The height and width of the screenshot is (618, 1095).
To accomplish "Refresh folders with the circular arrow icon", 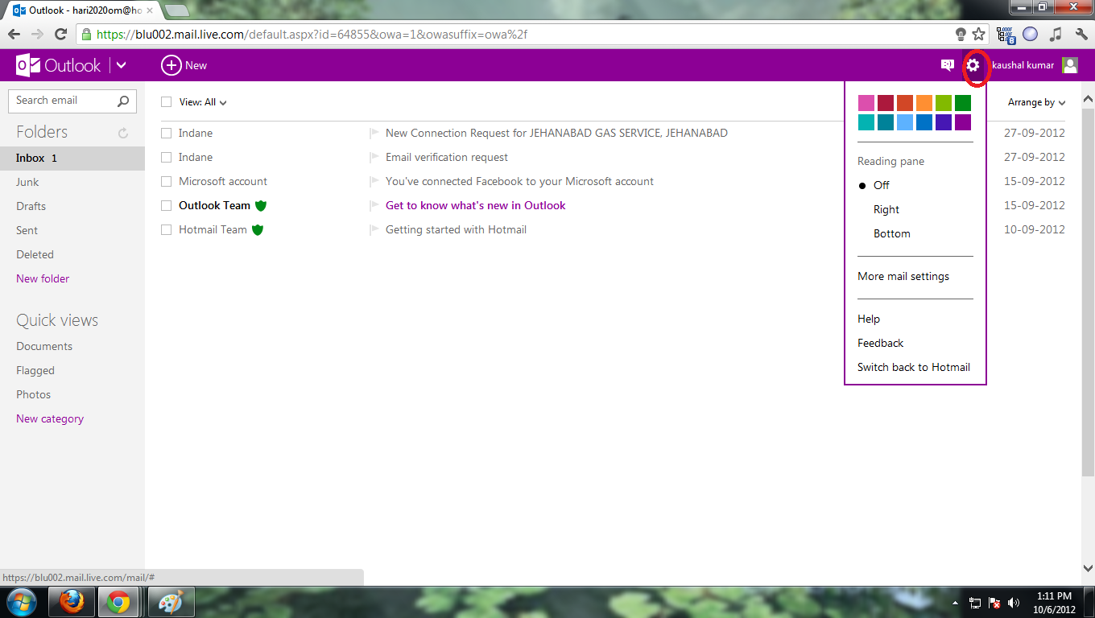I will pyautogui.click(x=123, y=133).
